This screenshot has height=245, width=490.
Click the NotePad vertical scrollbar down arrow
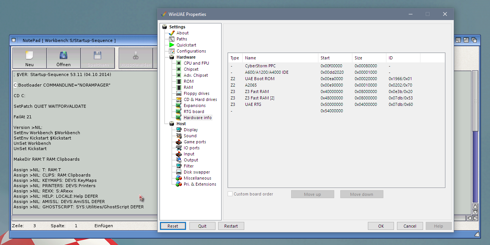point(475,212)
